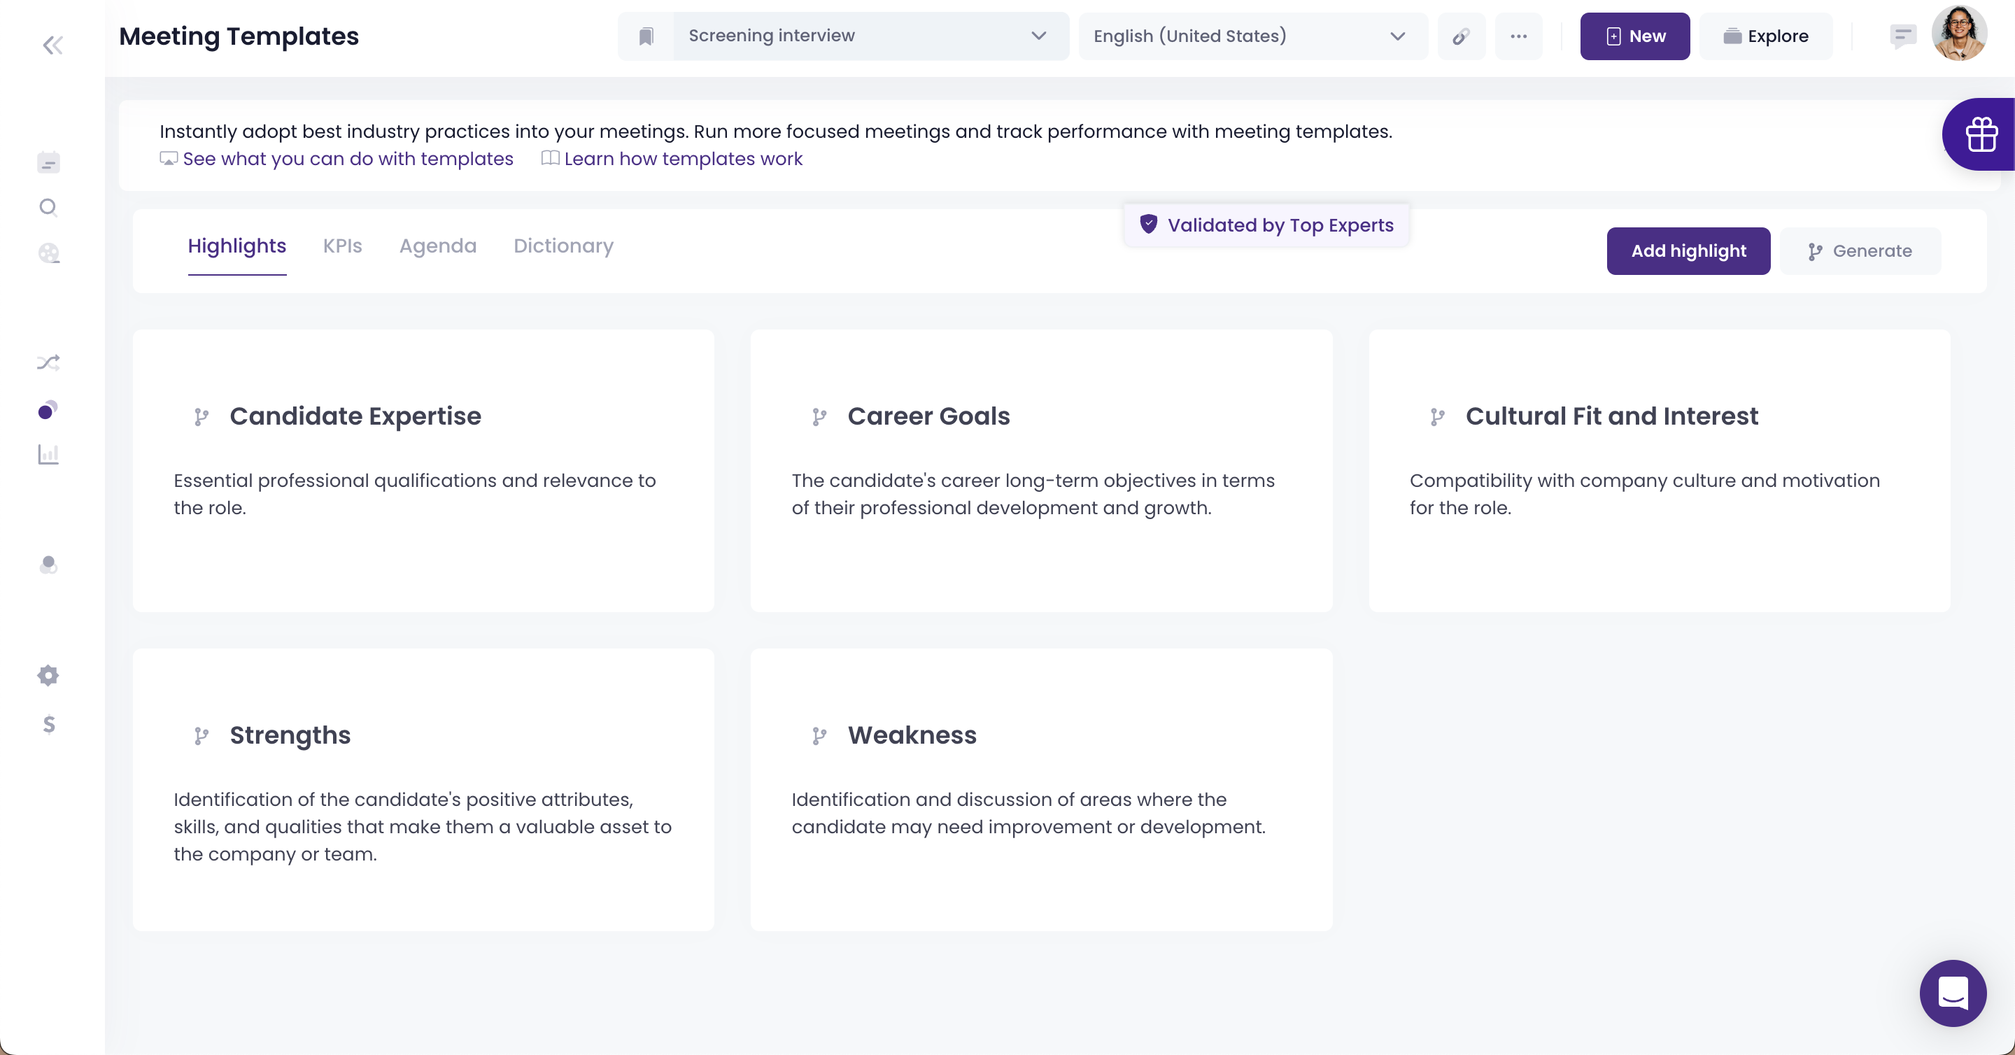
Task: Click Learn how templates work link
Action: [x=683, y=159]
